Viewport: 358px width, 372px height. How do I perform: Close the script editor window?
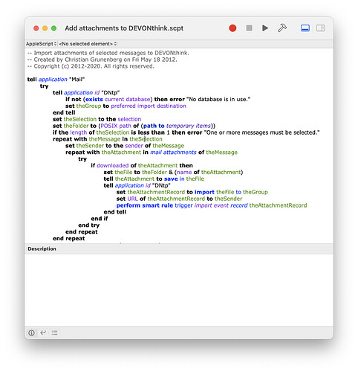tap(36, 28)
